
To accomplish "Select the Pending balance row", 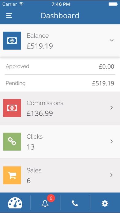I will point(60,83).
